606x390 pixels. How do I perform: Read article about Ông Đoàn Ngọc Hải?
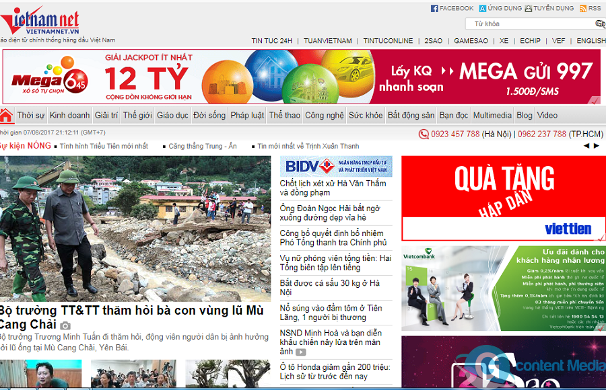(x=330, y=213)
